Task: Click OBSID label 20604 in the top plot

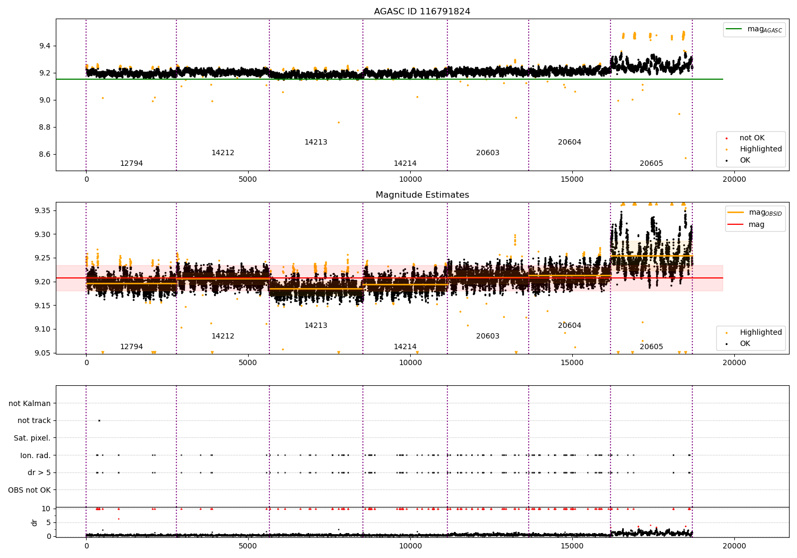Action: click(570, 142)
